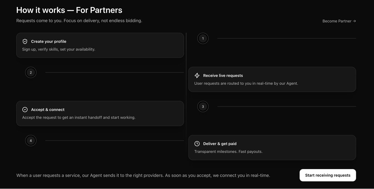
Task: Click the 'User requests are routed' description text
Action: click(x=246, y=83)
